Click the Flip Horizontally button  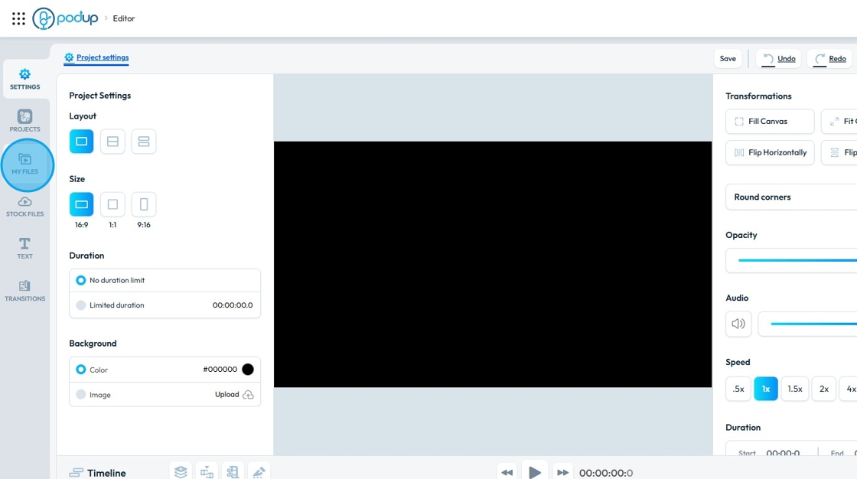click(x=770, y=152)
